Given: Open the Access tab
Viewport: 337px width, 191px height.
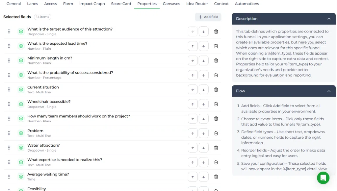Looking at the screenshot, I should pos(50,4).
